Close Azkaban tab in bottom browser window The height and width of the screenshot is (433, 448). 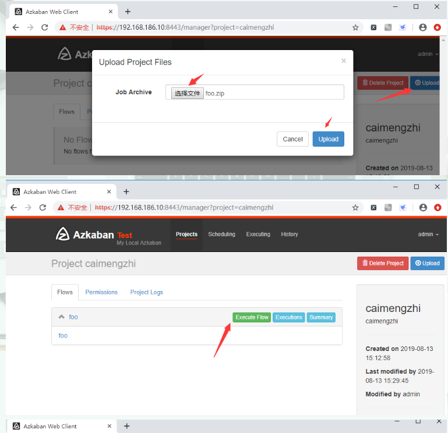click(x=110, y=426)
